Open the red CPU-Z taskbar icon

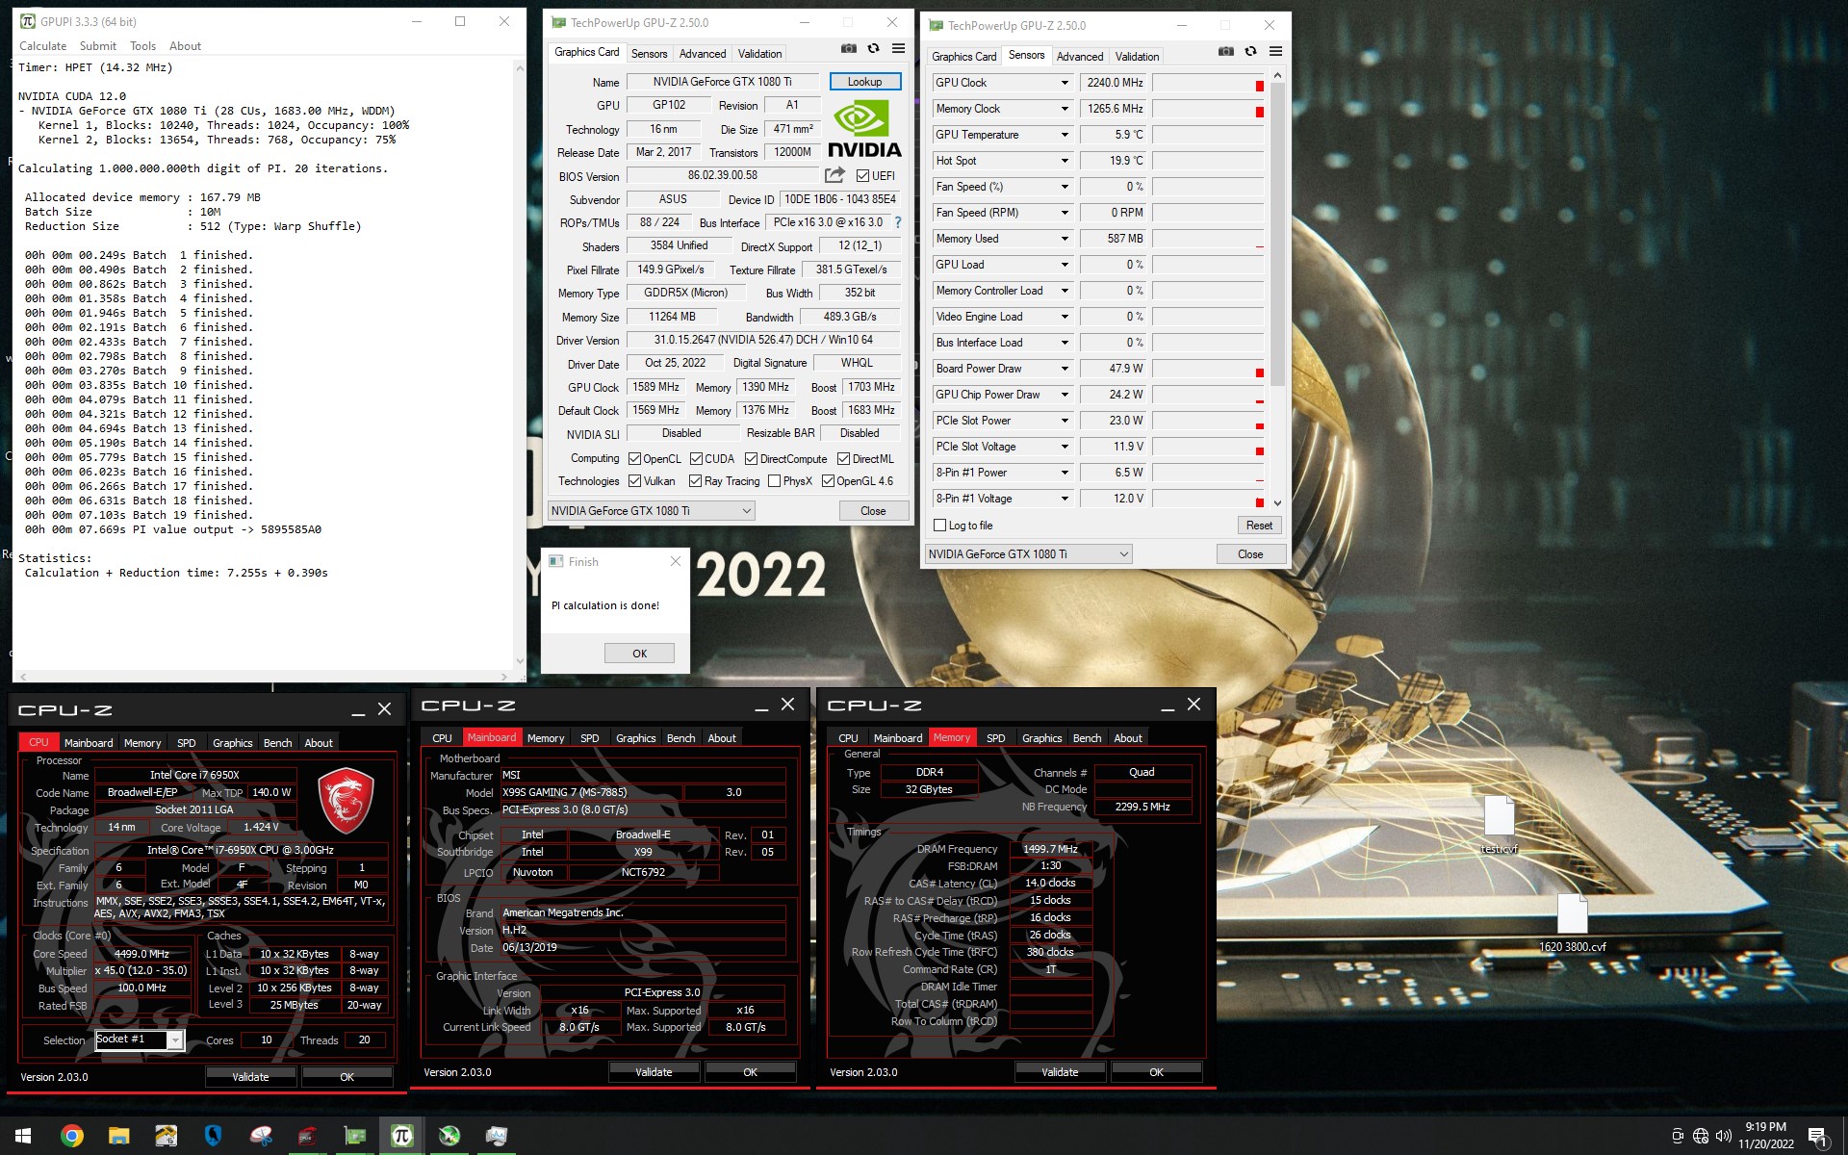click(307, 1136)
